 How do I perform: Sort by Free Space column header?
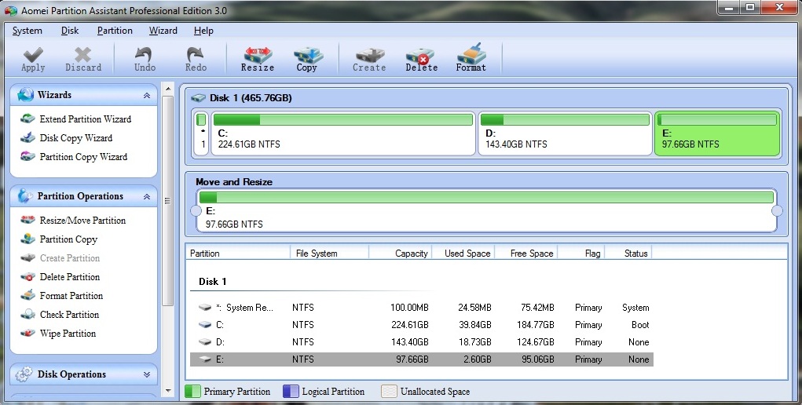pos(526,253)
